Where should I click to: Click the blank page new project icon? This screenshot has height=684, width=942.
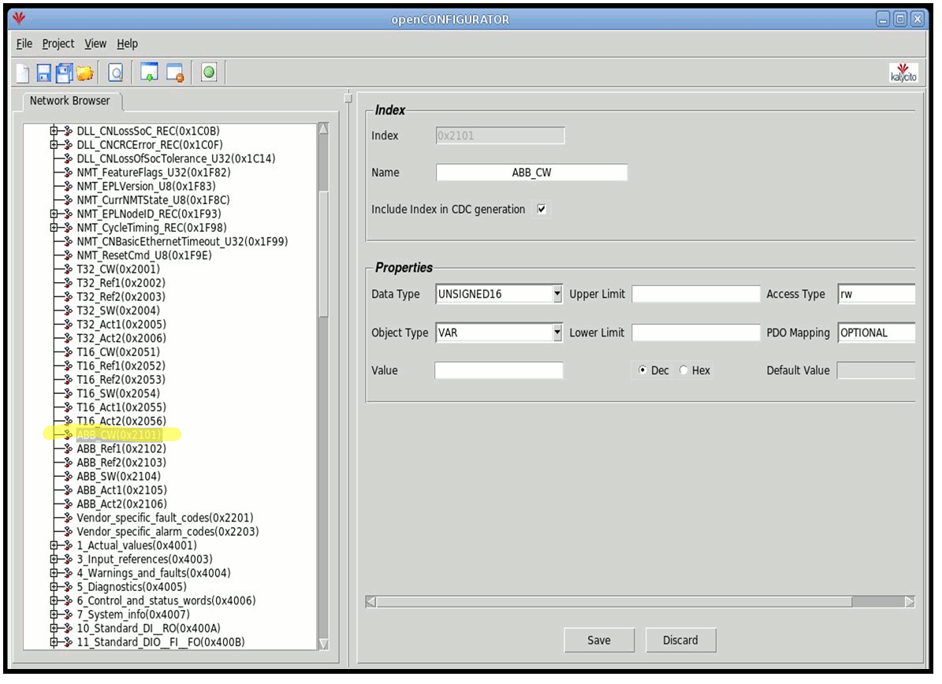tap(22, 73)
